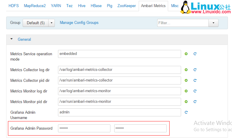The height and width of the screenshot is (140, 232).
Task: Undo changes to Metrics Monitor log dir
Action: pyautogui.click(x=195, y=91)
